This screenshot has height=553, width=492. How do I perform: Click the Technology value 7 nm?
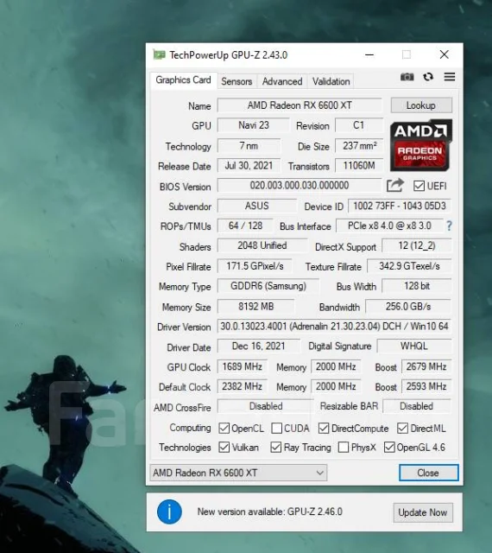coord(249,146)
